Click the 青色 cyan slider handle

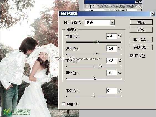98,42
